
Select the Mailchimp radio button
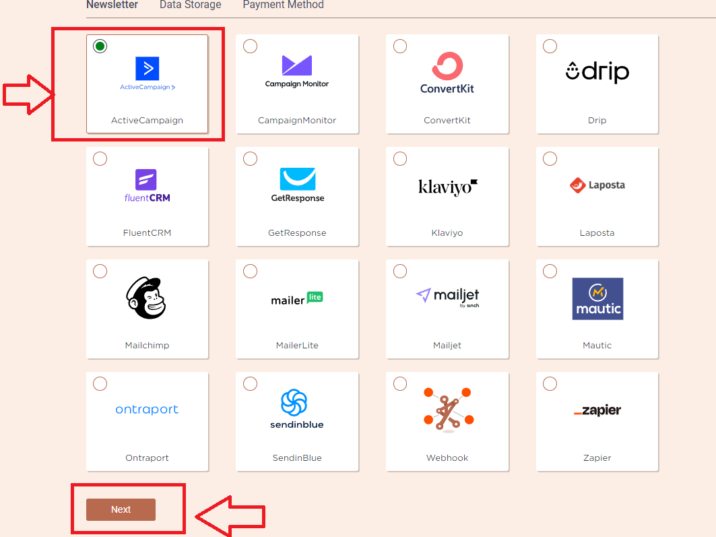tap(100, 272)
